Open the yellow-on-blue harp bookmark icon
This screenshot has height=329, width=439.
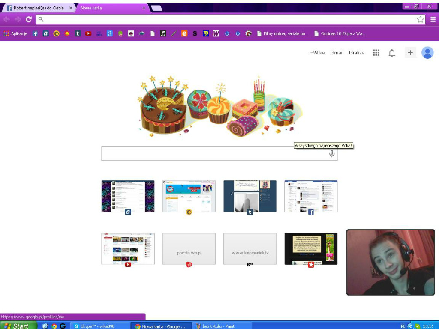coord(205,33)
